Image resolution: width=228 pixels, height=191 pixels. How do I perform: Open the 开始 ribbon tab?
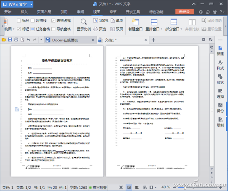8,12
